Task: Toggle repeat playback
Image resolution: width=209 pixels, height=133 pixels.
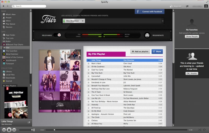Action: click(x=204, y=130)
